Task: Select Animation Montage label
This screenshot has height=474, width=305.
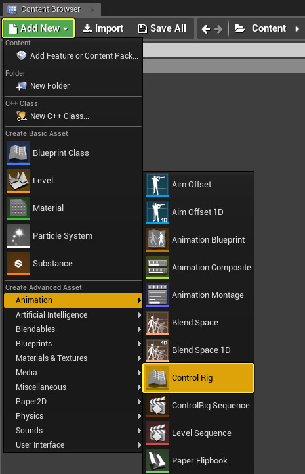Action: pos(208,295)
